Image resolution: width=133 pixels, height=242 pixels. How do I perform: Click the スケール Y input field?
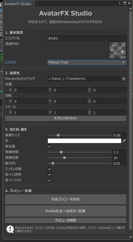coord(70,112)
